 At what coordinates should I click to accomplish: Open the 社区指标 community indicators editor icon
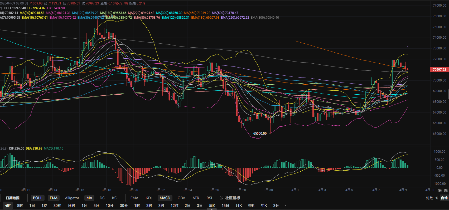[221, 198]
